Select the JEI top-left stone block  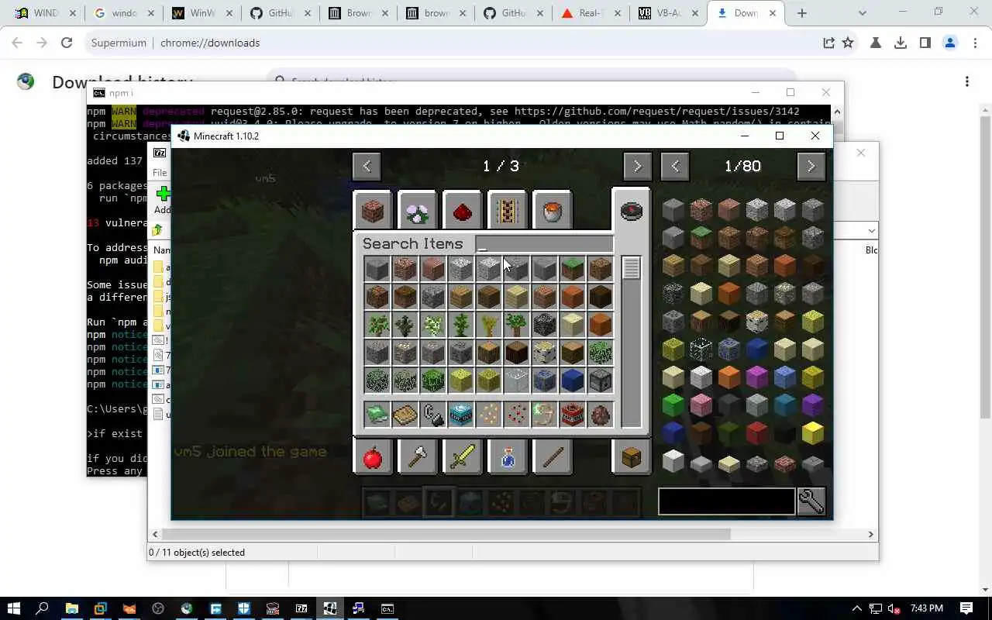(x=673, y=209)
